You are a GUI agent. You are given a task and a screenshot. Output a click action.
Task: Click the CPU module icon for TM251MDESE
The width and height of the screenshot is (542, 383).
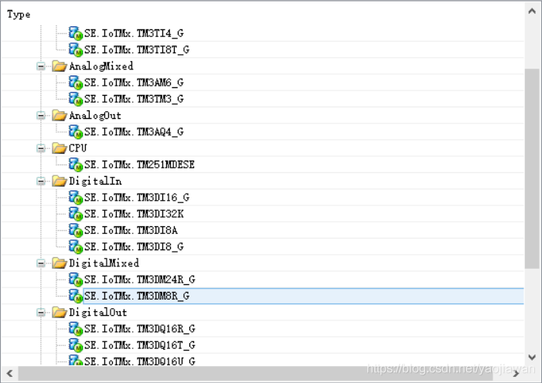75,164
